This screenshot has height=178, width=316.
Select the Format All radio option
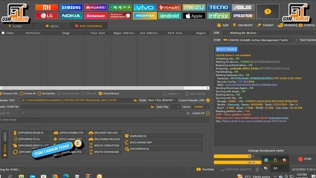(x=28, y=93)
